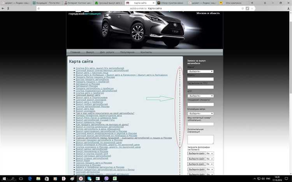Click the Модель text input field
The image size is (292, 182).
point(201,79)
